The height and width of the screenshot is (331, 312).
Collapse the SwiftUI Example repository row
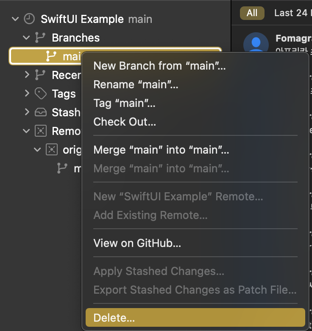15,19
